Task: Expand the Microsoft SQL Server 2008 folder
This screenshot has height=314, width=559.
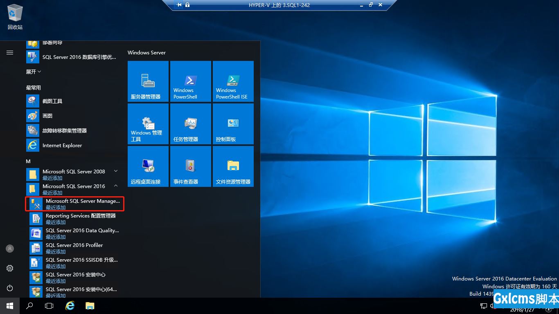Action: pos(74,175)
